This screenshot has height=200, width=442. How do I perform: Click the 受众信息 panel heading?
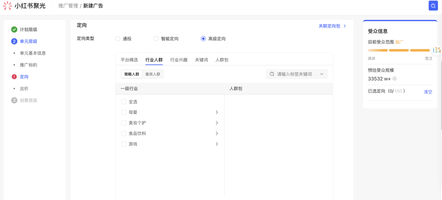click(378, 31)
